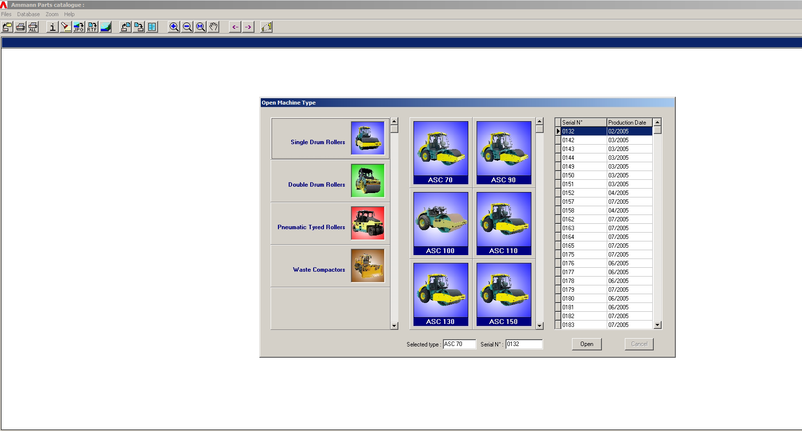Click the Open button
This screenshot has height=431, width=802.
point(587,344)
